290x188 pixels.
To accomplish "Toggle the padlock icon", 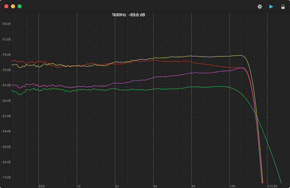I will coord(283,7).
